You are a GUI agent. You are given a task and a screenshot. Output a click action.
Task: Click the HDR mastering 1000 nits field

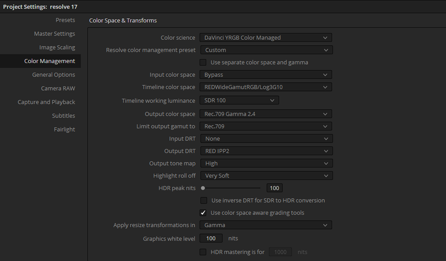(280, 252)
